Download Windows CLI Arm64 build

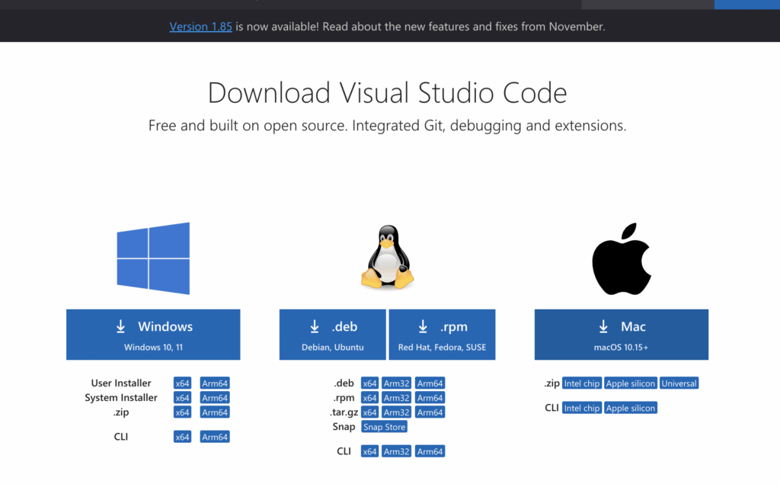tap(215, 437)
